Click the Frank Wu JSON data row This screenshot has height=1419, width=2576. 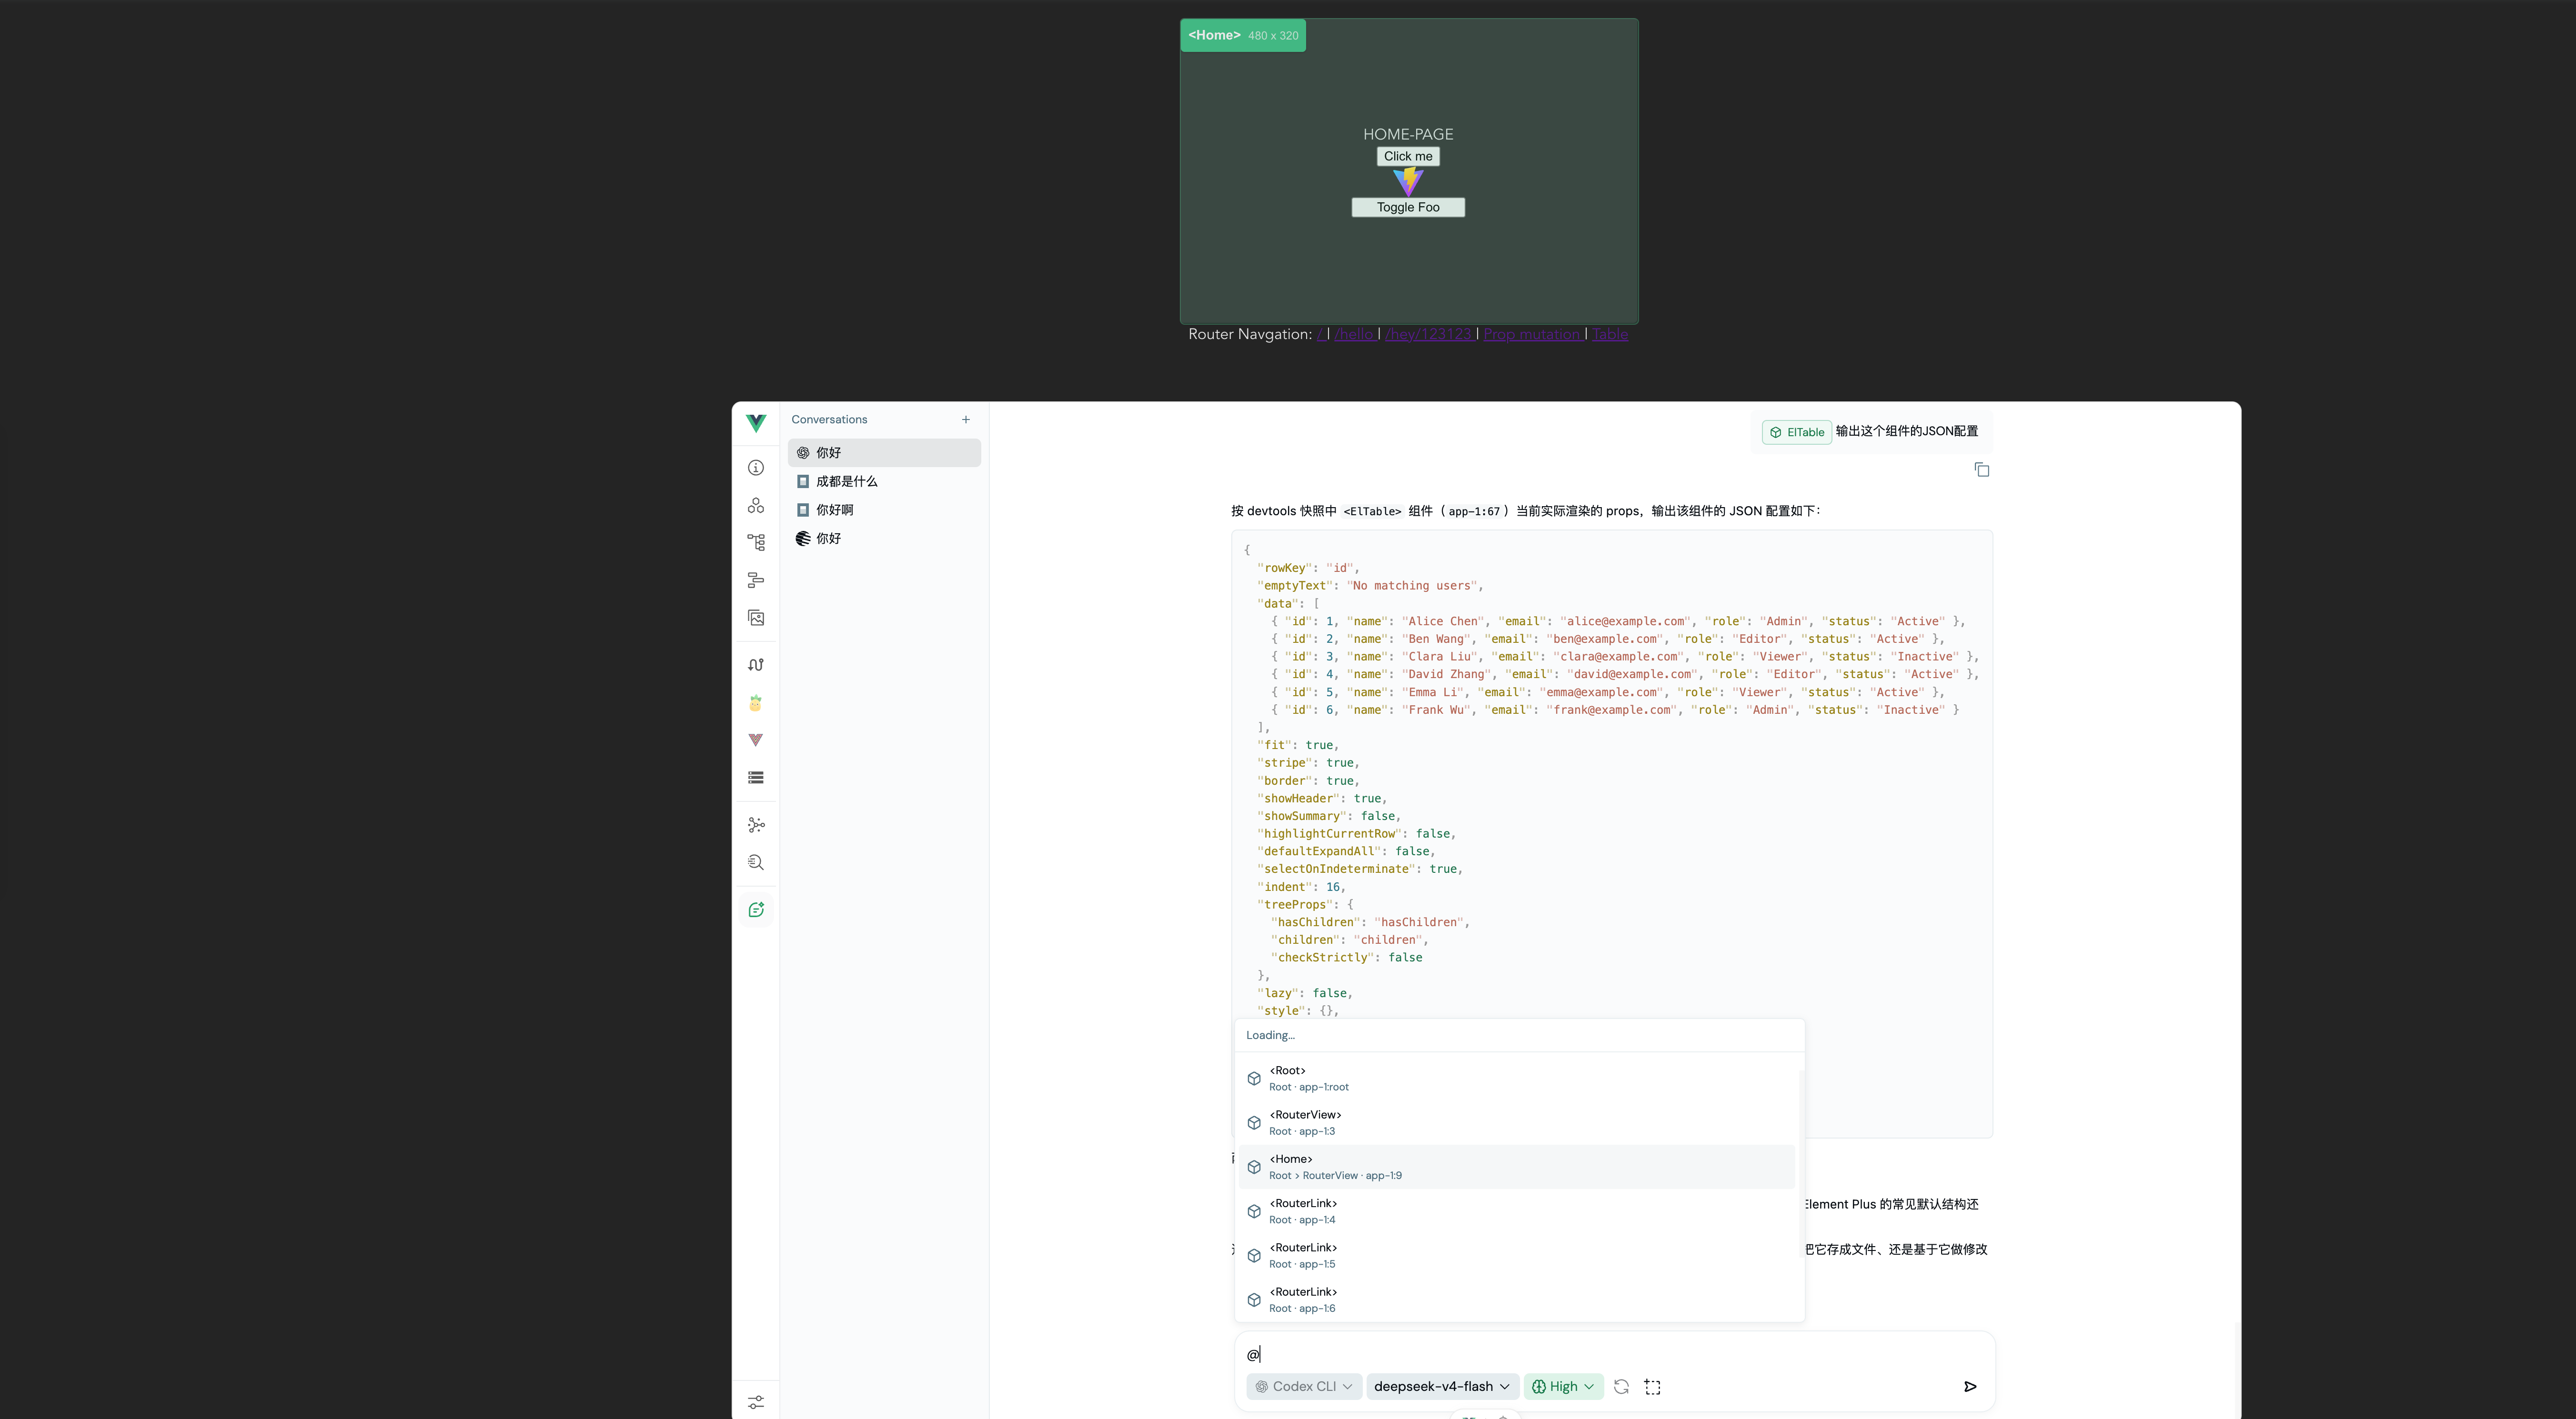[1615, 710]
